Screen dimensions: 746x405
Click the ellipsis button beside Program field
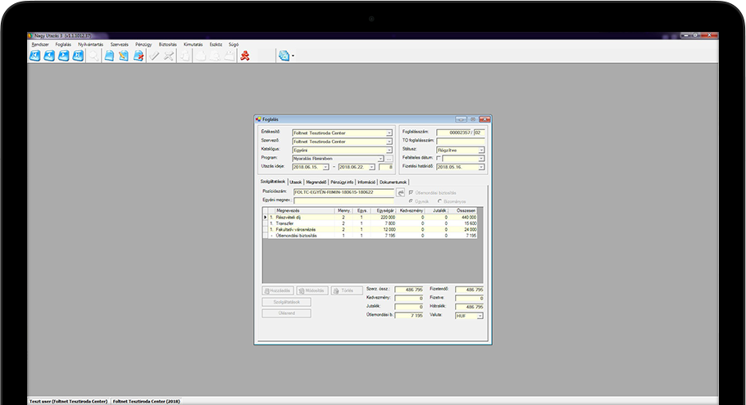[389, 159]
